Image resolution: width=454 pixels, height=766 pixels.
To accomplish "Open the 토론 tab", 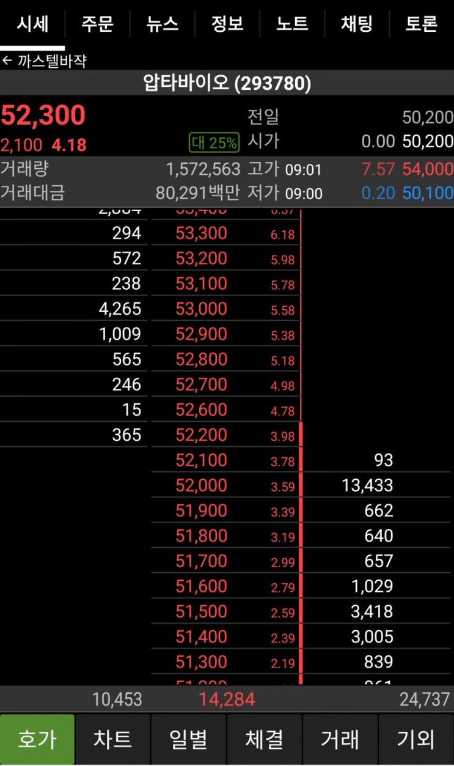I will pyautogui.click(x=422, y=24).
